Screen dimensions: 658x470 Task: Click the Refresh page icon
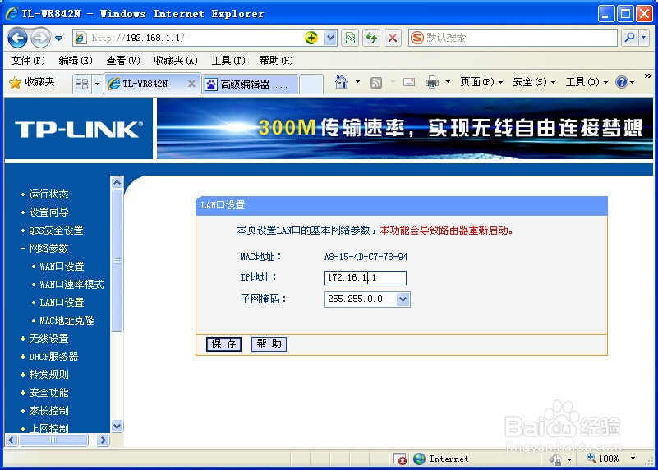pos(371,38)
